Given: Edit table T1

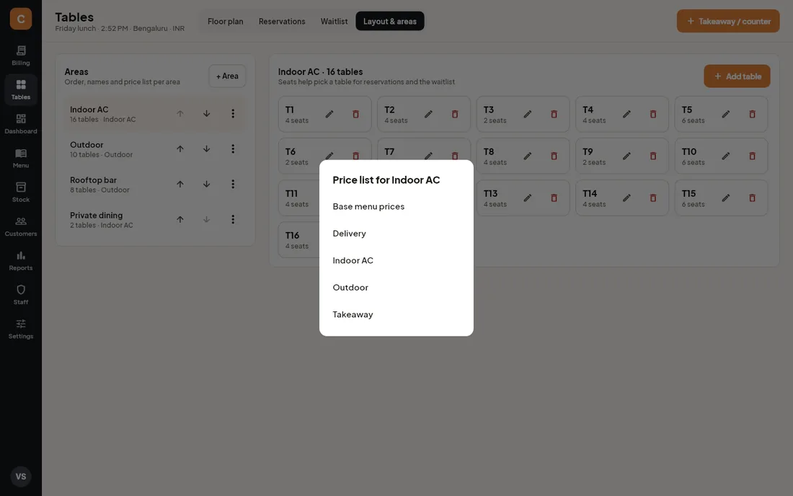Looking at the screenshot, I should tap(329, 114).
